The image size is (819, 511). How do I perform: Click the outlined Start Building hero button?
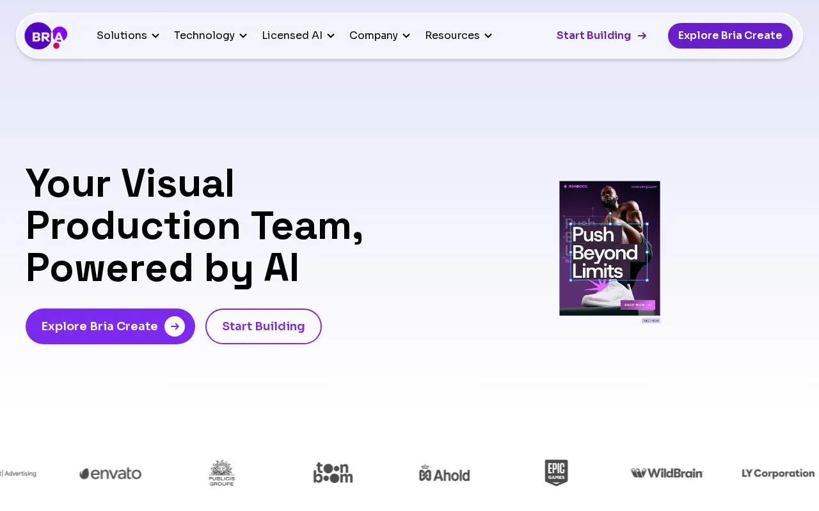(264, 326)
